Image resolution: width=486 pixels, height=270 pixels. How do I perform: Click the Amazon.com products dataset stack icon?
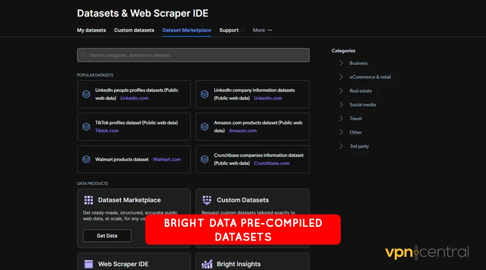click(x=205, y=126)
